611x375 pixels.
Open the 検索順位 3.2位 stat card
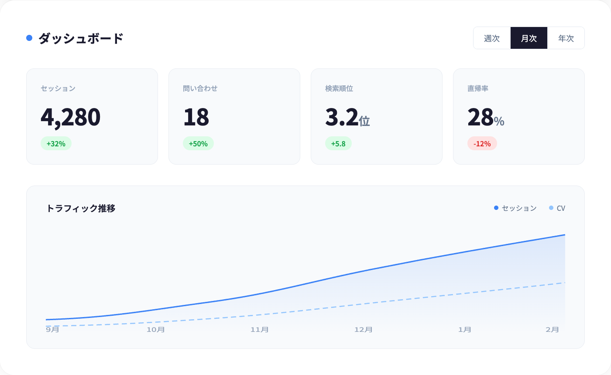(376, 116)
